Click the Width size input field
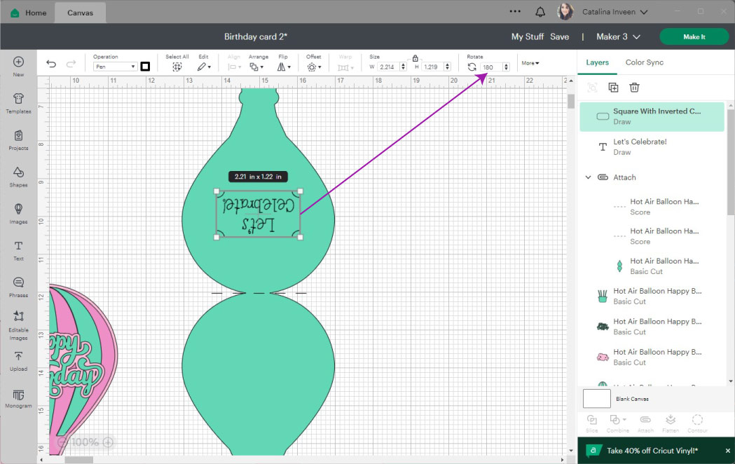 (389, 67)
